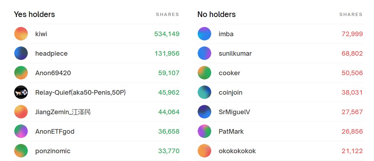
Task: Open the JiangZemin_江泽民 username link
Action: pos(63,112)
